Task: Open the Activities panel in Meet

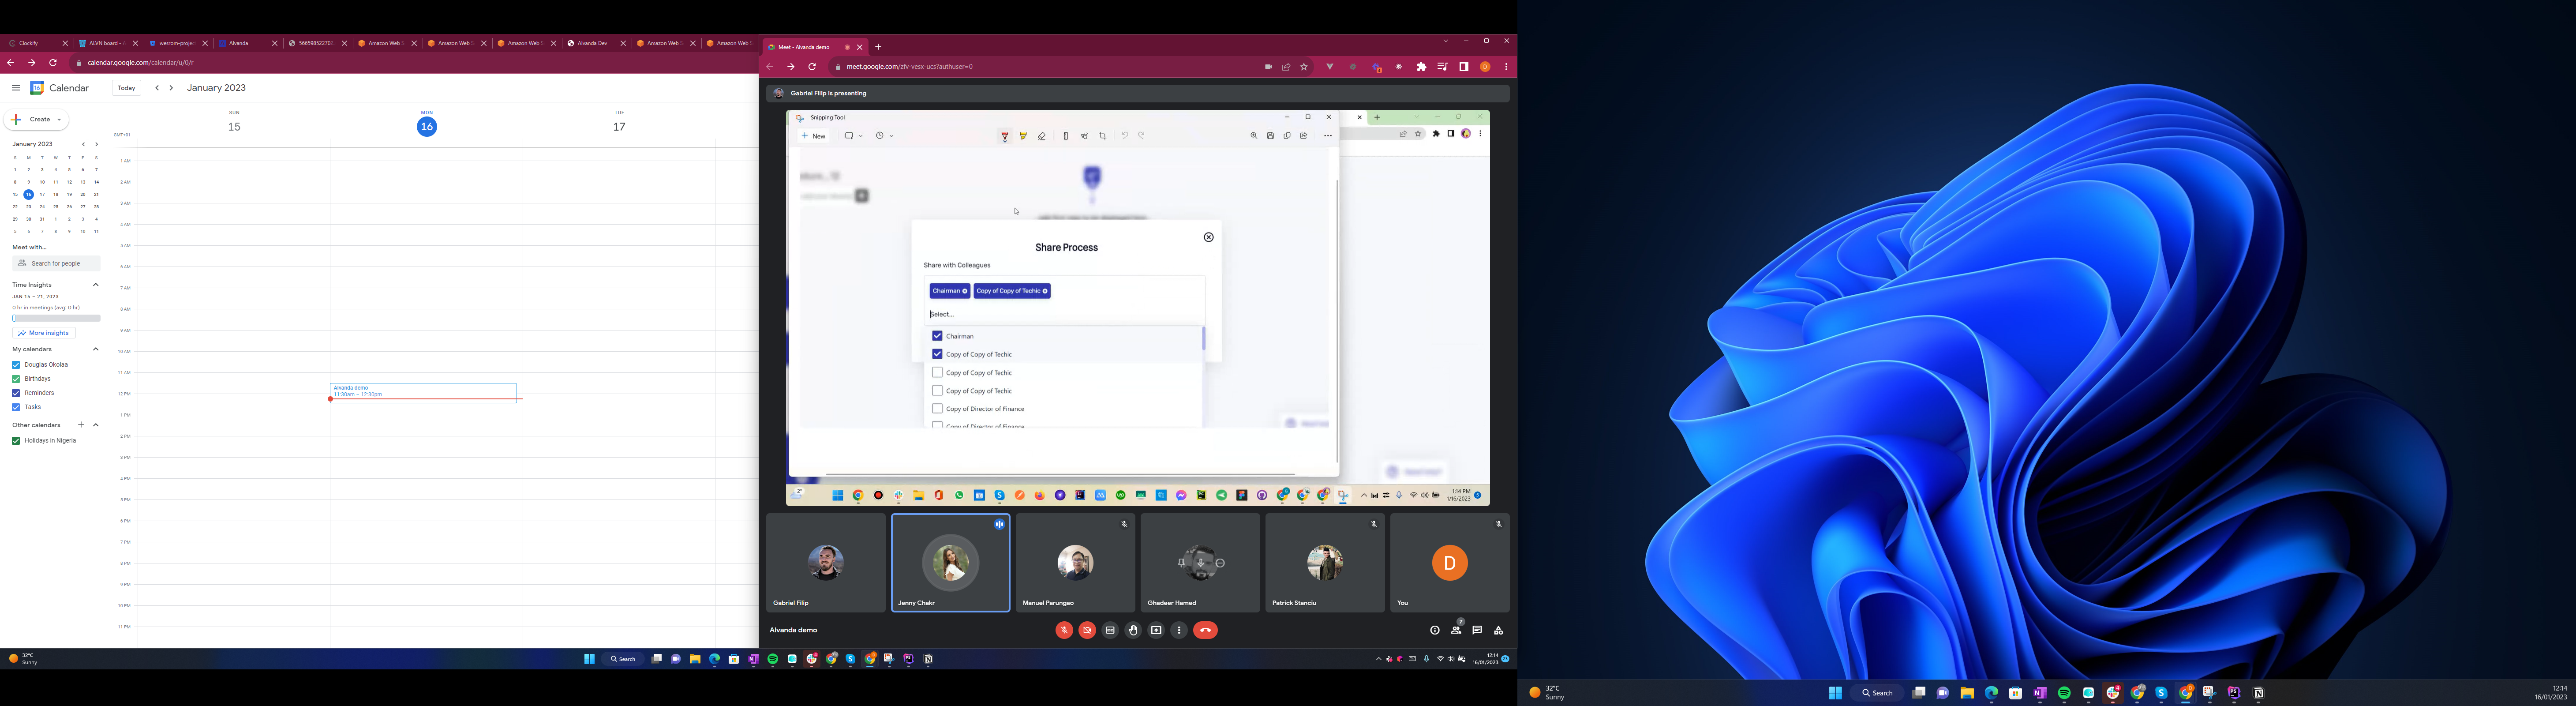Action: [x=1498, y=630]
